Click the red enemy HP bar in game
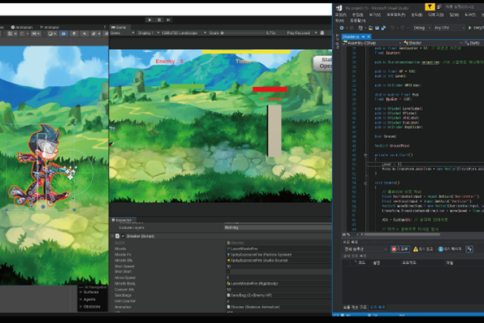The height and width of the screenshot is (323, 484). coord(270,89)
